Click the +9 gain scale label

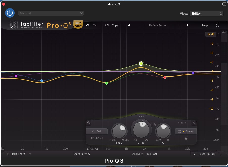click(212, 44)
